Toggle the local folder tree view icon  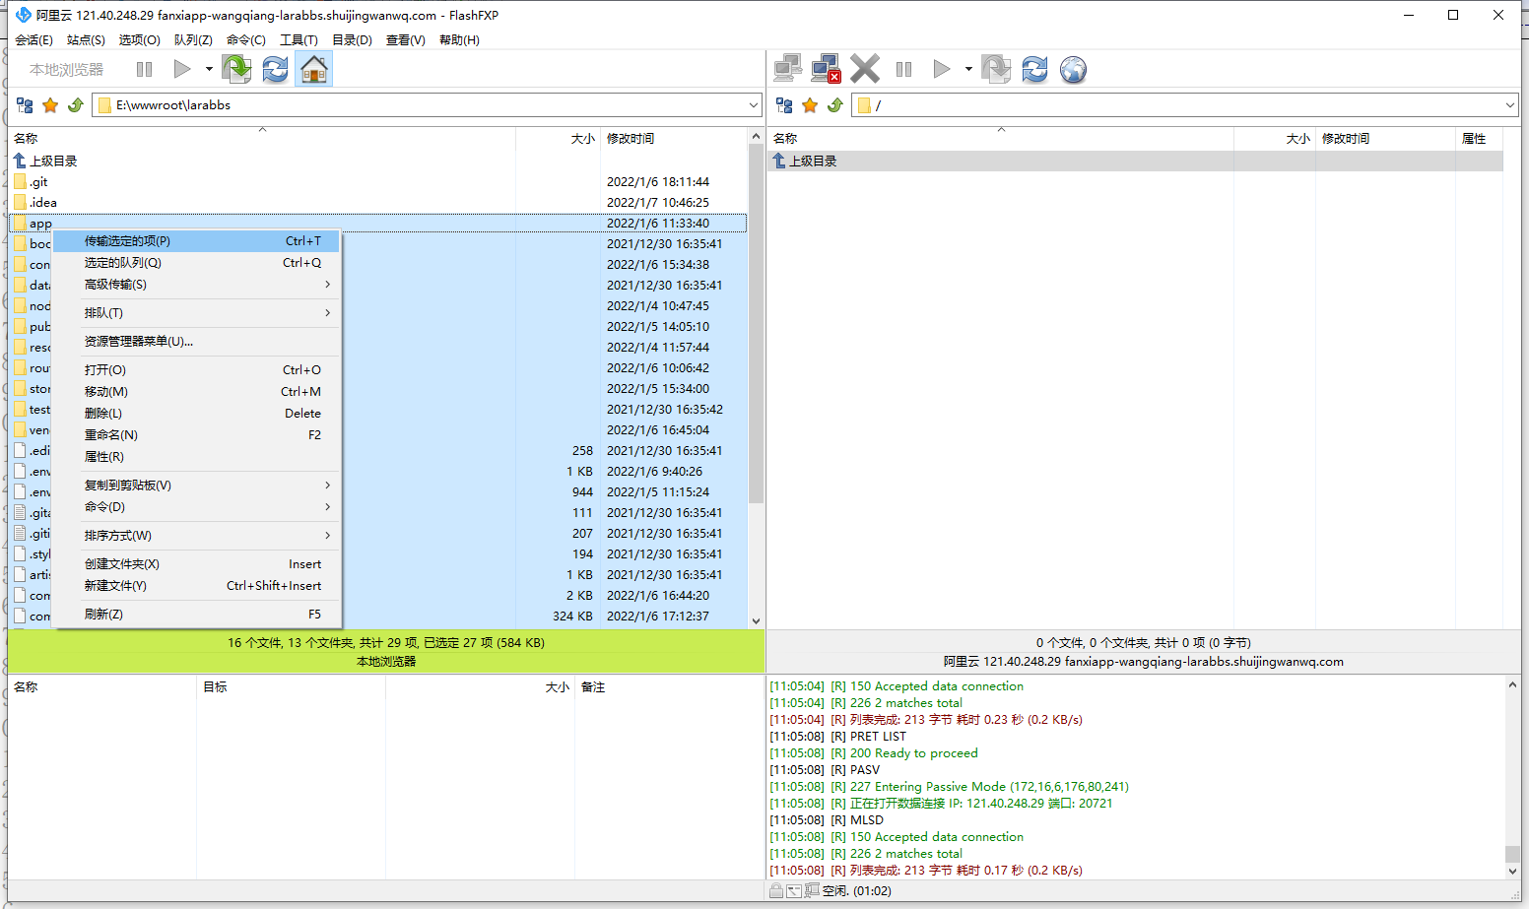pyautogui.click(x=26, y=105)
